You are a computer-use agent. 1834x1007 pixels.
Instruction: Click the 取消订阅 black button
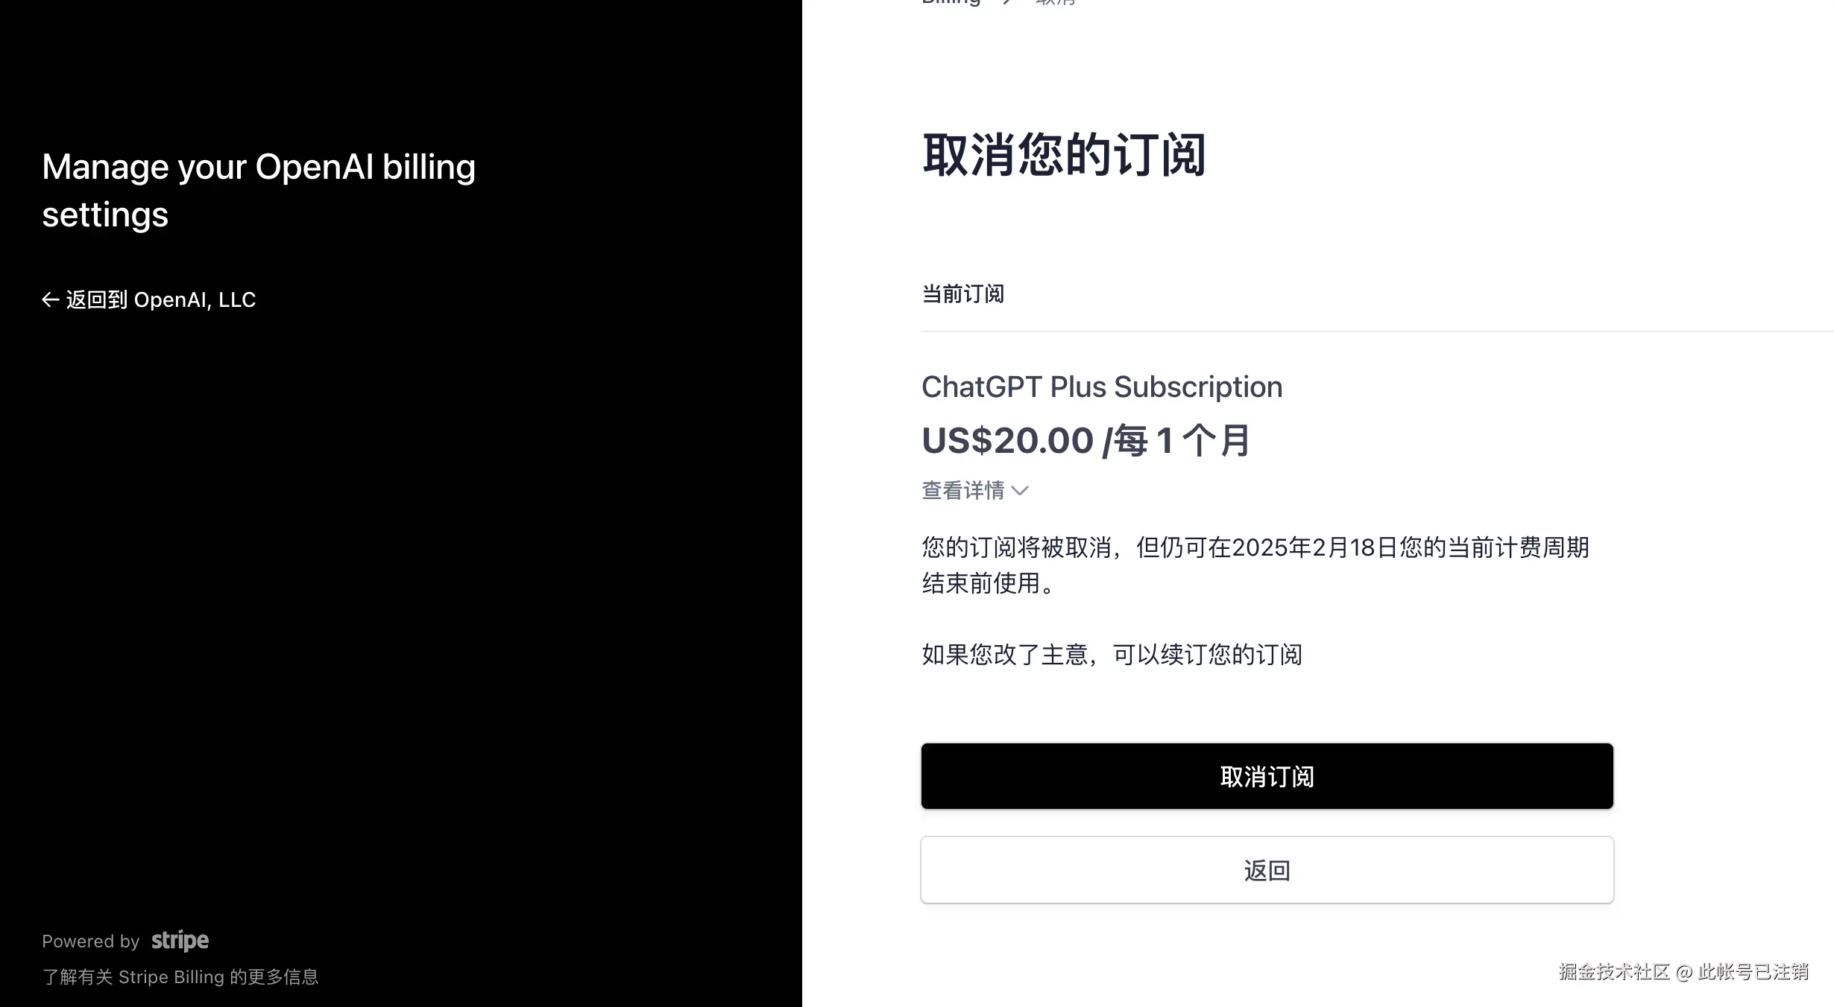1266,775
